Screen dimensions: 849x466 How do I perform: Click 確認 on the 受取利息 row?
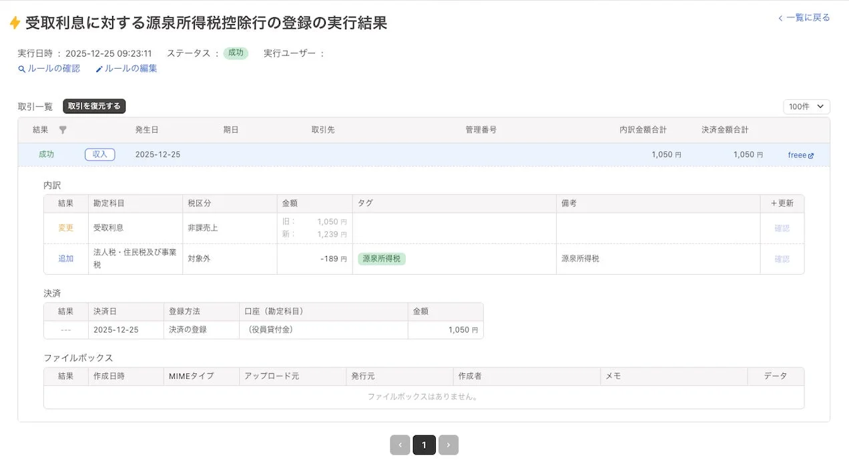point(782,228)
